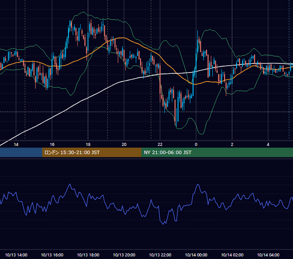The width and height of the screenshot is (293, 259).
Task: Click the '20' hour axis label
Action: pyautogui.click(x=124, y=145)
